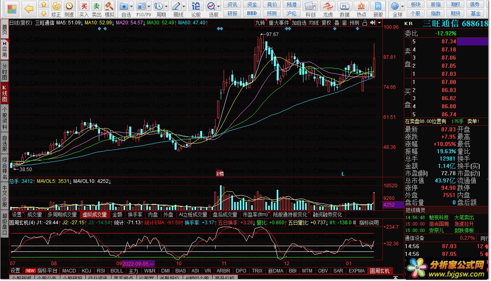
Task: Run the 测速 speed test
Action: coord(69,9)
